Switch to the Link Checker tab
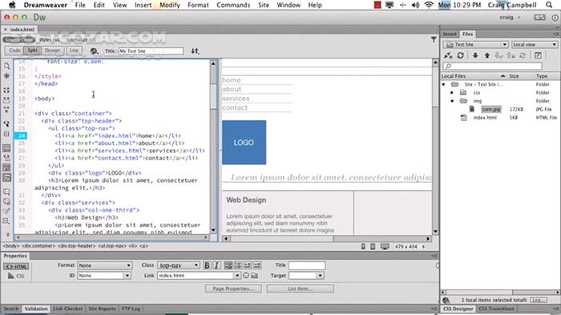 point(67,309)
